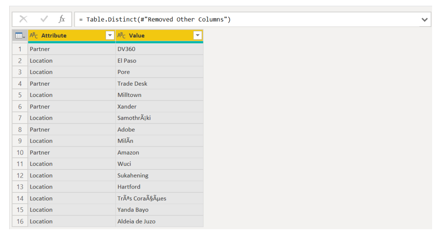The height and width of the screenshot is (235, 441).
Task: Confirm formula with checkmark icon
Action: [x=44, y=19]
